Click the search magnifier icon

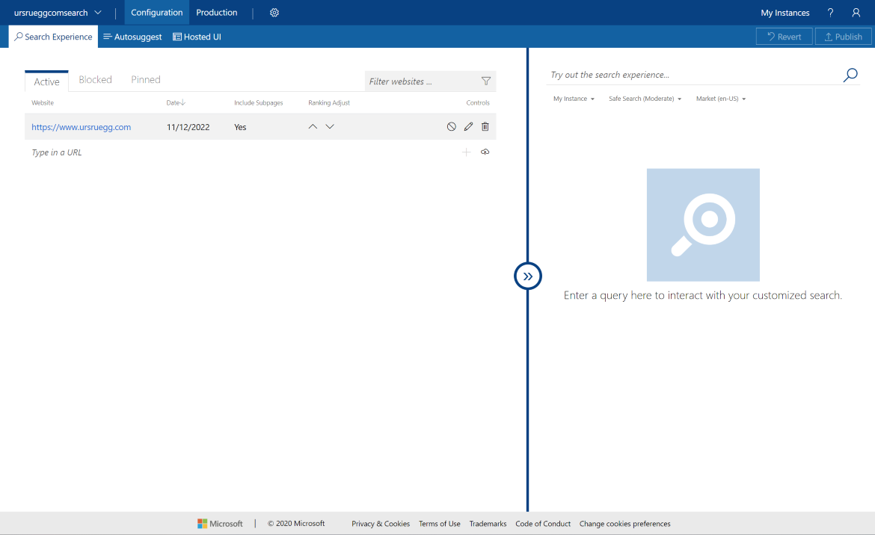[x=850, y=75]
